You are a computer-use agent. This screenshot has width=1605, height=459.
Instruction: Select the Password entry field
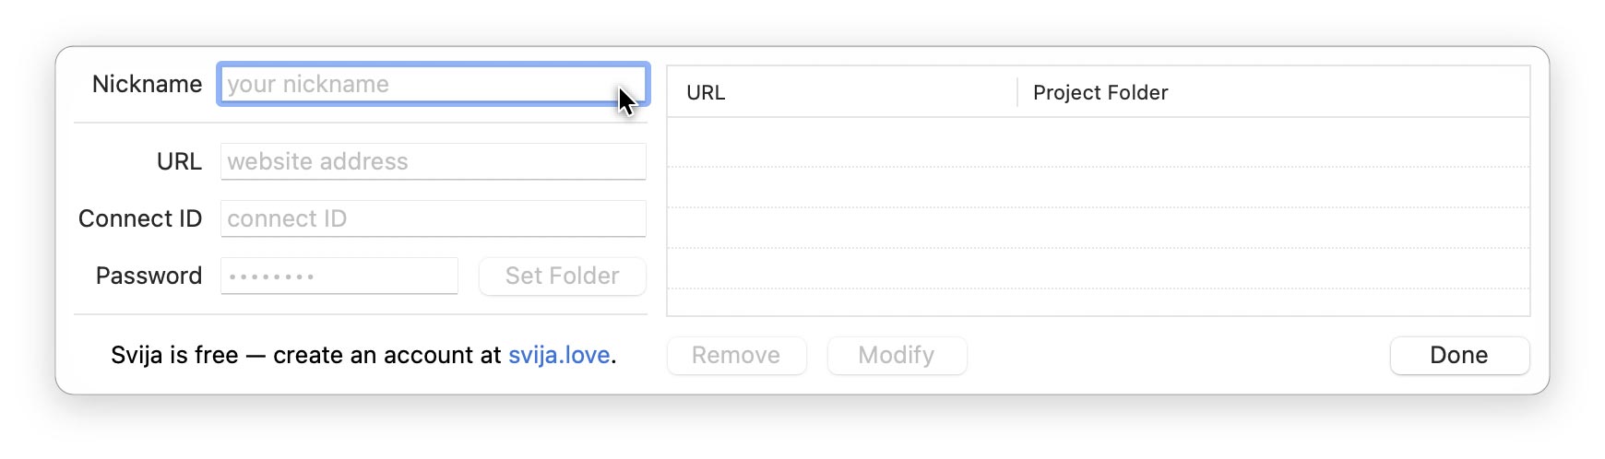[x=339, y=276]
